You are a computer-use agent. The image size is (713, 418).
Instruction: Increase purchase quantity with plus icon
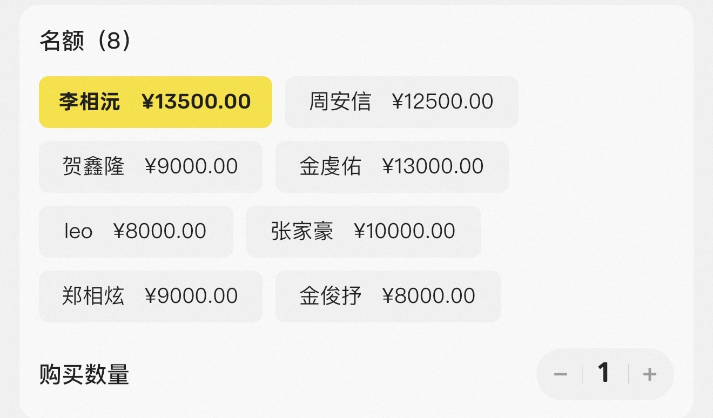click(650, 374)
